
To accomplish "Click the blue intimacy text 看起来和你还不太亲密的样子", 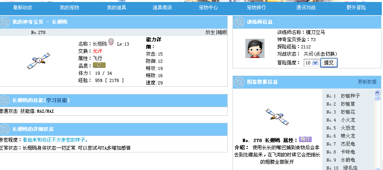I will [55, 140].
